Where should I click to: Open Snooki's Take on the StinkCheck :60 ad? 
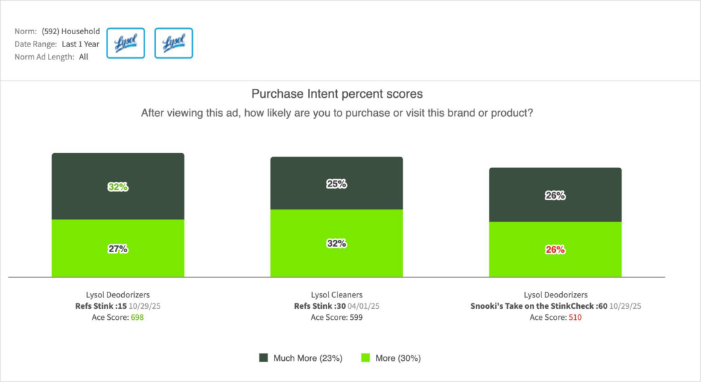click(x=539, y=306)
